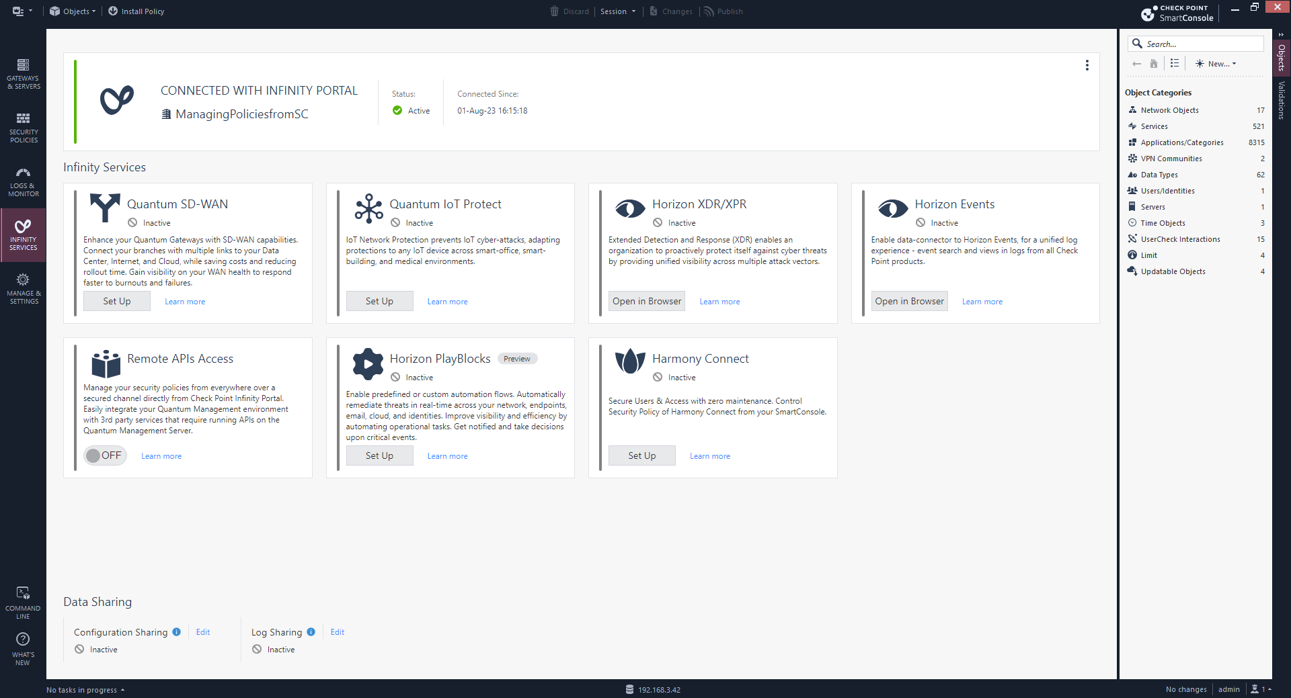Click the object search magnifier icon
Viewport: 1291px width, 698px height.
pyautogui.click(x=1137, y=44)
